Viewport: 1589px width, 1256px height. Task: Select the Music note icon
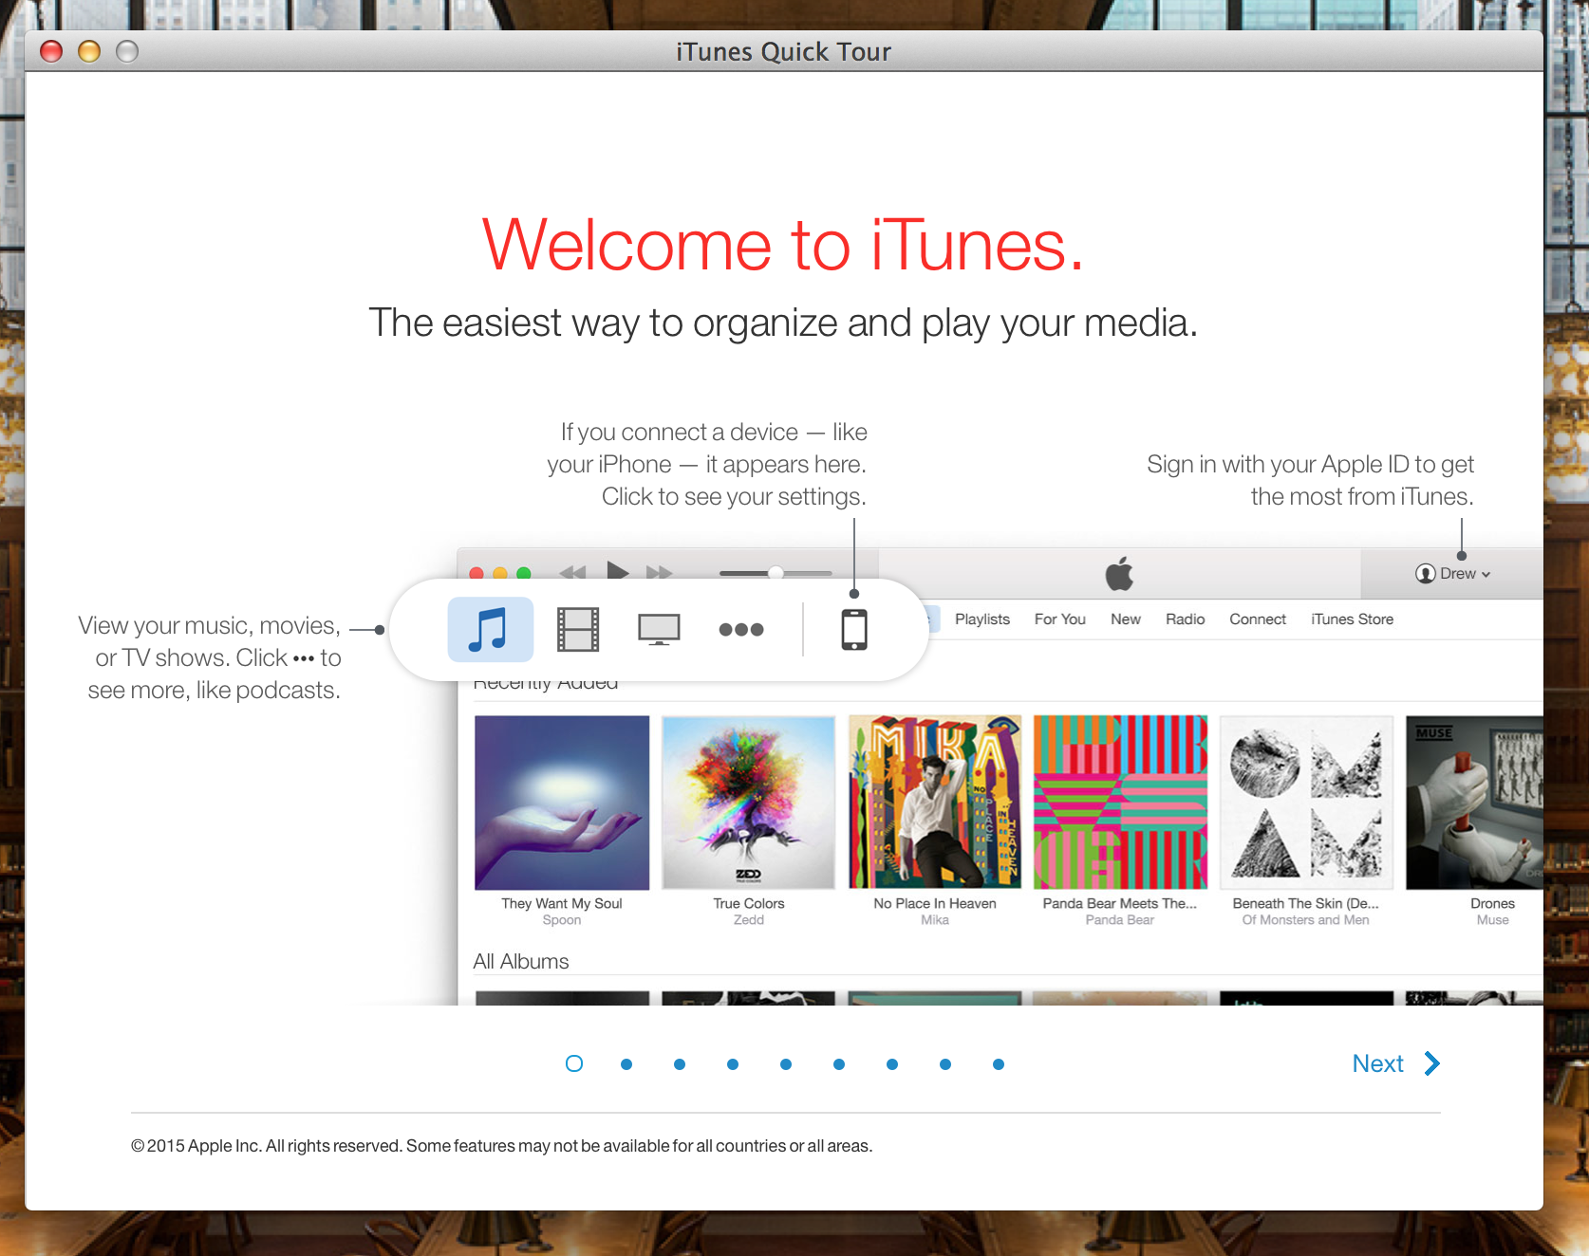coord(490,629)
